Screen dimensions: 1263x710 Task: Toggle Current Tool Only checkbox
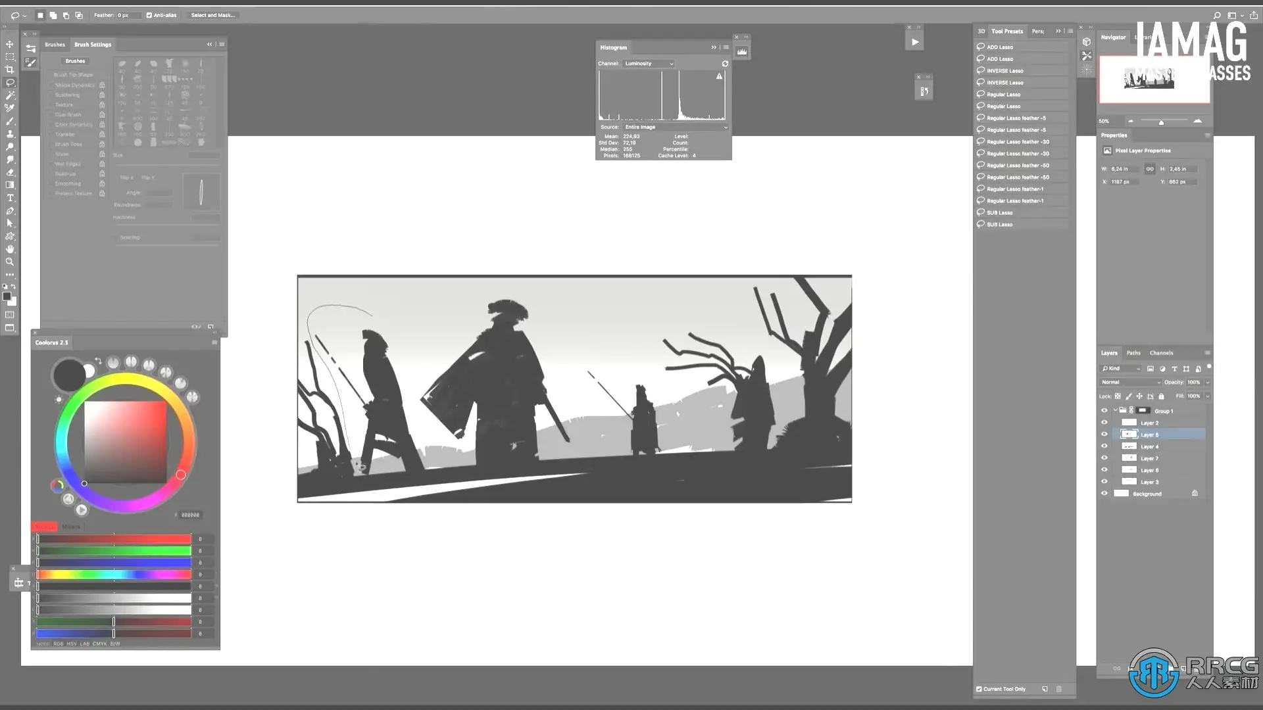pos(979,689)
